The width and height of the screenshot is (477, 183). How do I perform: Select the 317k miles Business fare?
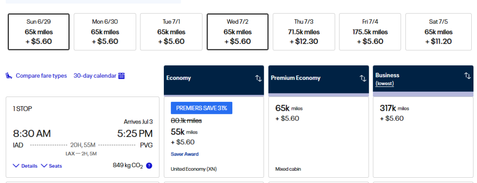click(x=423, y=137)
